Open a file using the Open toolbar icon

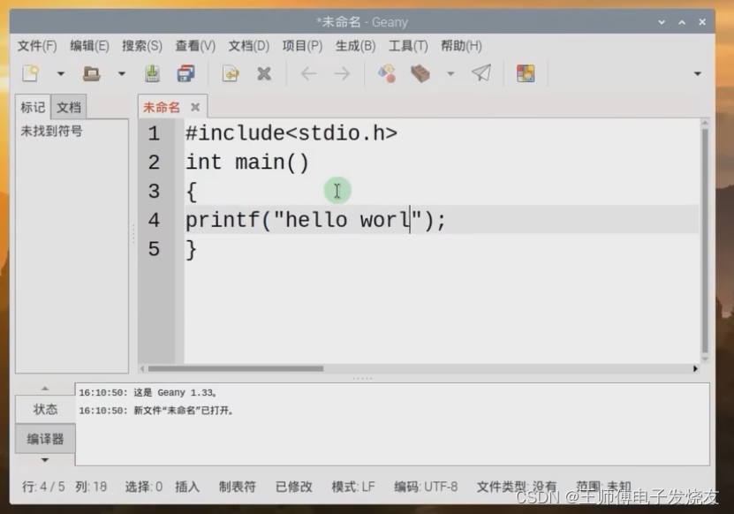pyautogui.click(x=92, y=73)
